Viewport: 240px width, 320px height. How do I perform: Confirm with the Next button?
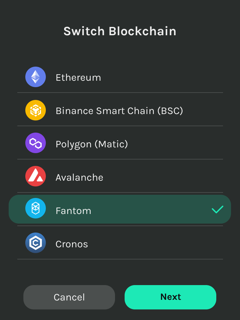click(x=170, y=297)
